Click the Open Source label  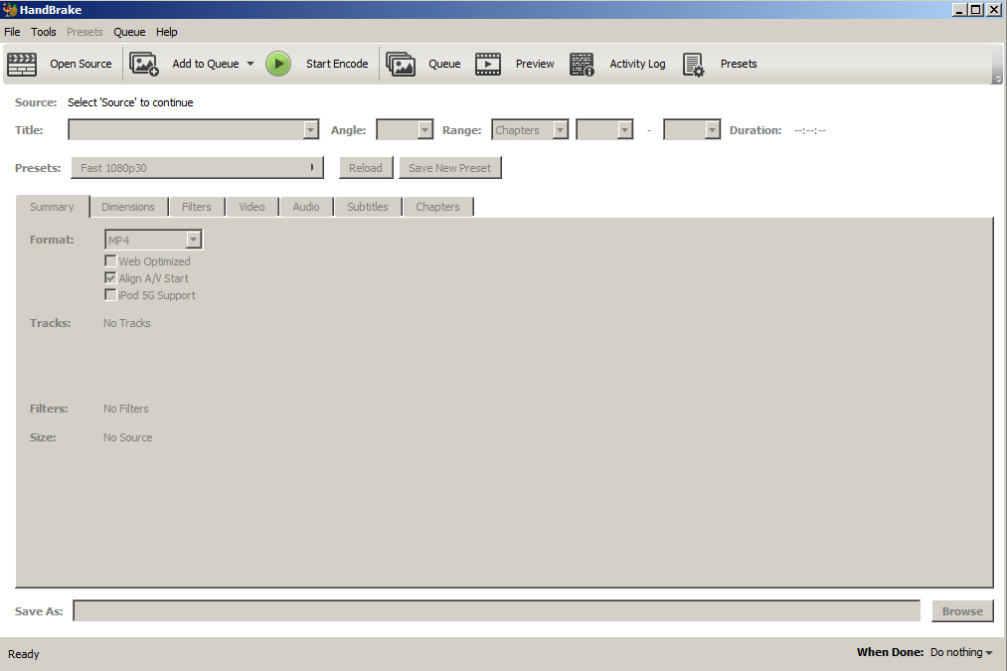(81, 64)
